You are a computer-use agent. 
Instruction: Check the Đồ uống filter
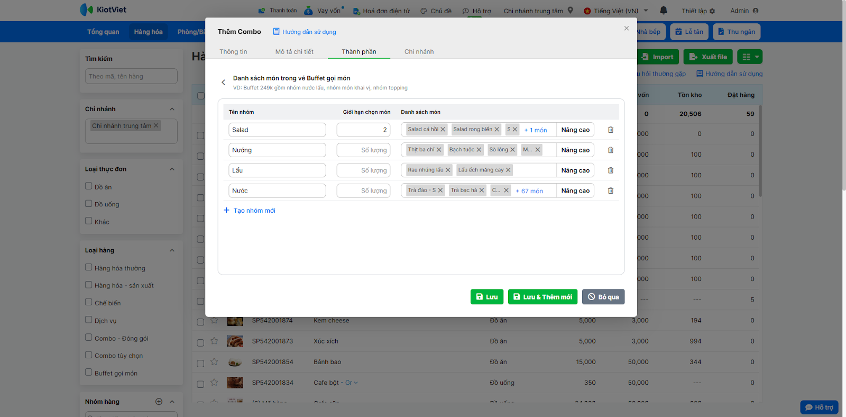click(89, 203)
